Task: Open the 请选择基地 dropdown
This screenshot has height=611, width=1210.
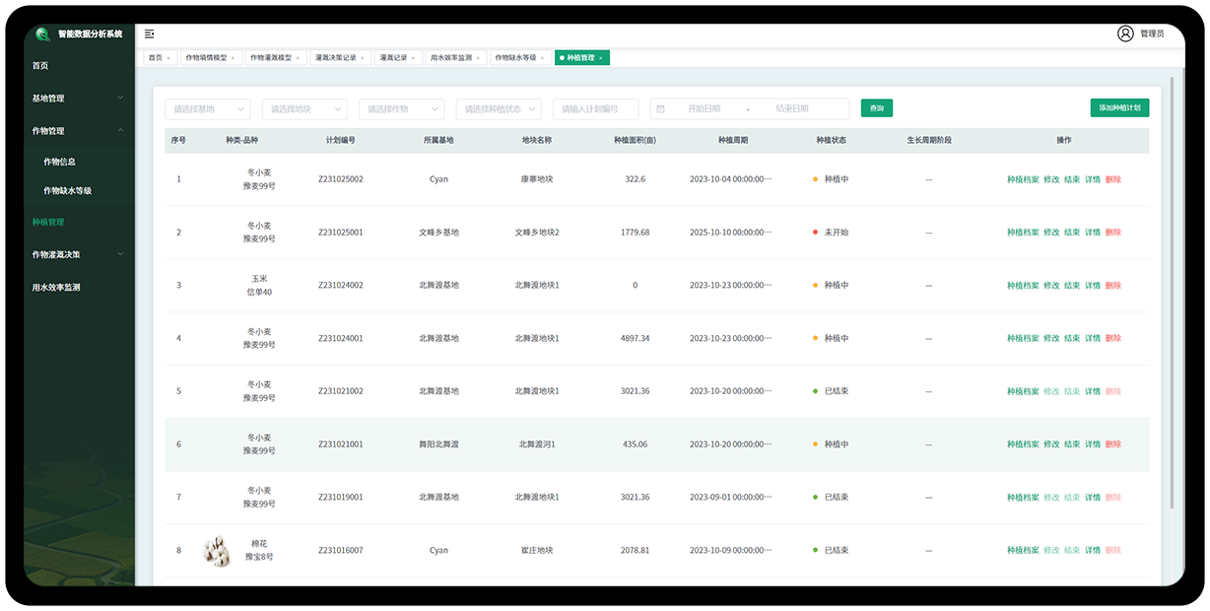Action: click(x=207, y=108)
